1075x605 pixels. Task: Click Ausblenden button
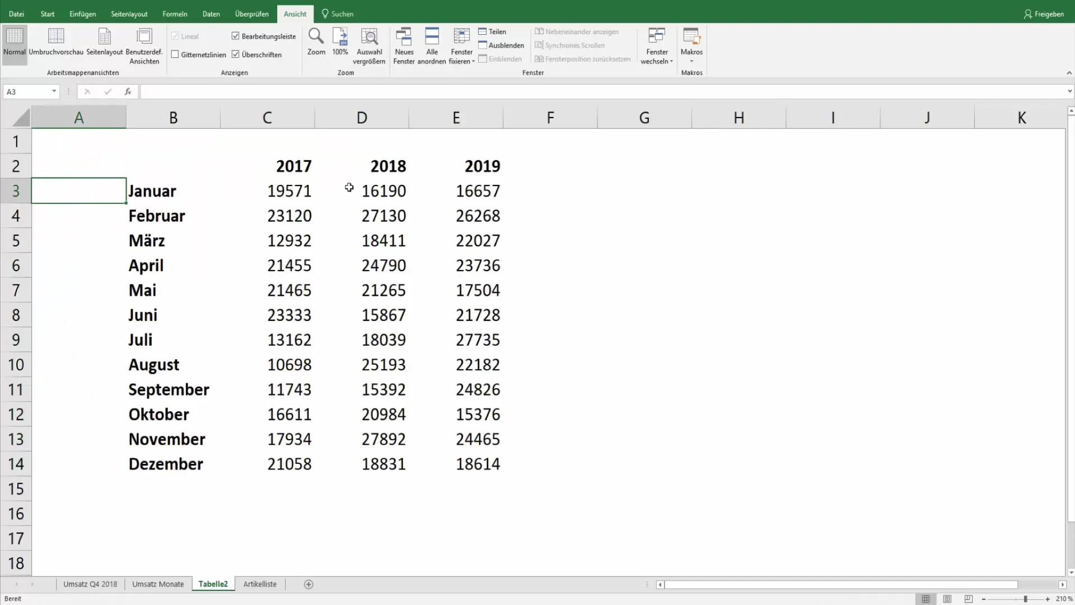[x=504, y=45]
